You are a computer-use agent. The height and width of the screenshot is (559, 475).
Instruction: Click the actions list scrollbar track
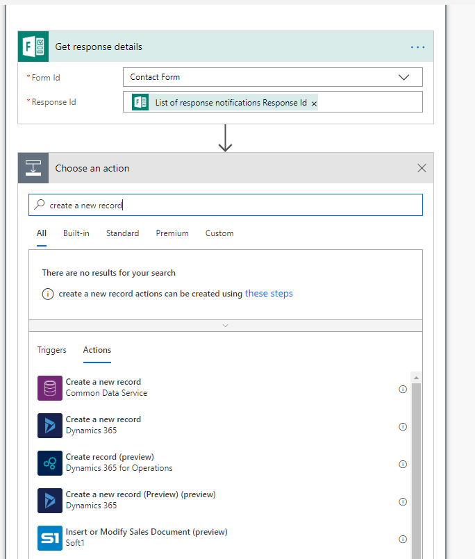[416, 471]
